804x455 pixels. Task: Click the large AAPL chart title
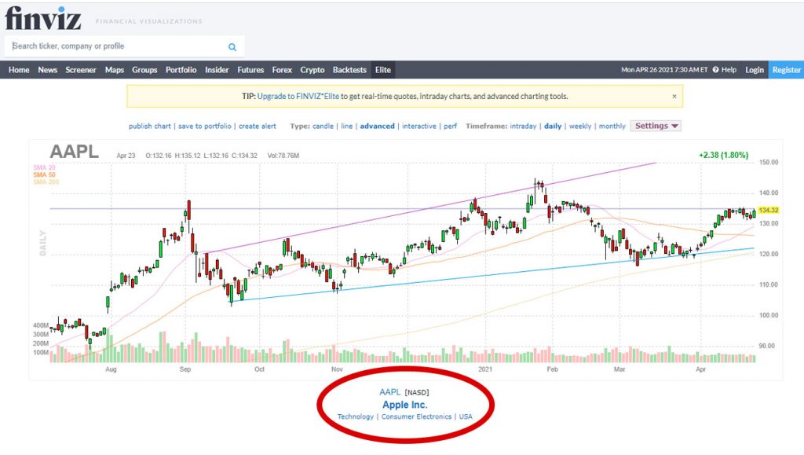(75, 152)
